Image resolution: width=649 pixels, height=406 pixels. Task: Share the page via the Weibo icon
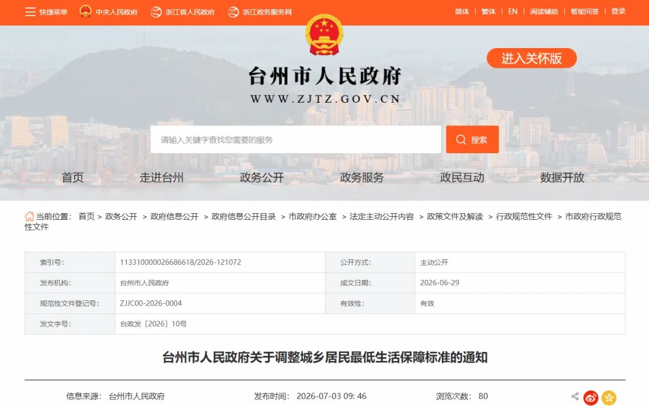coord(591,398)
